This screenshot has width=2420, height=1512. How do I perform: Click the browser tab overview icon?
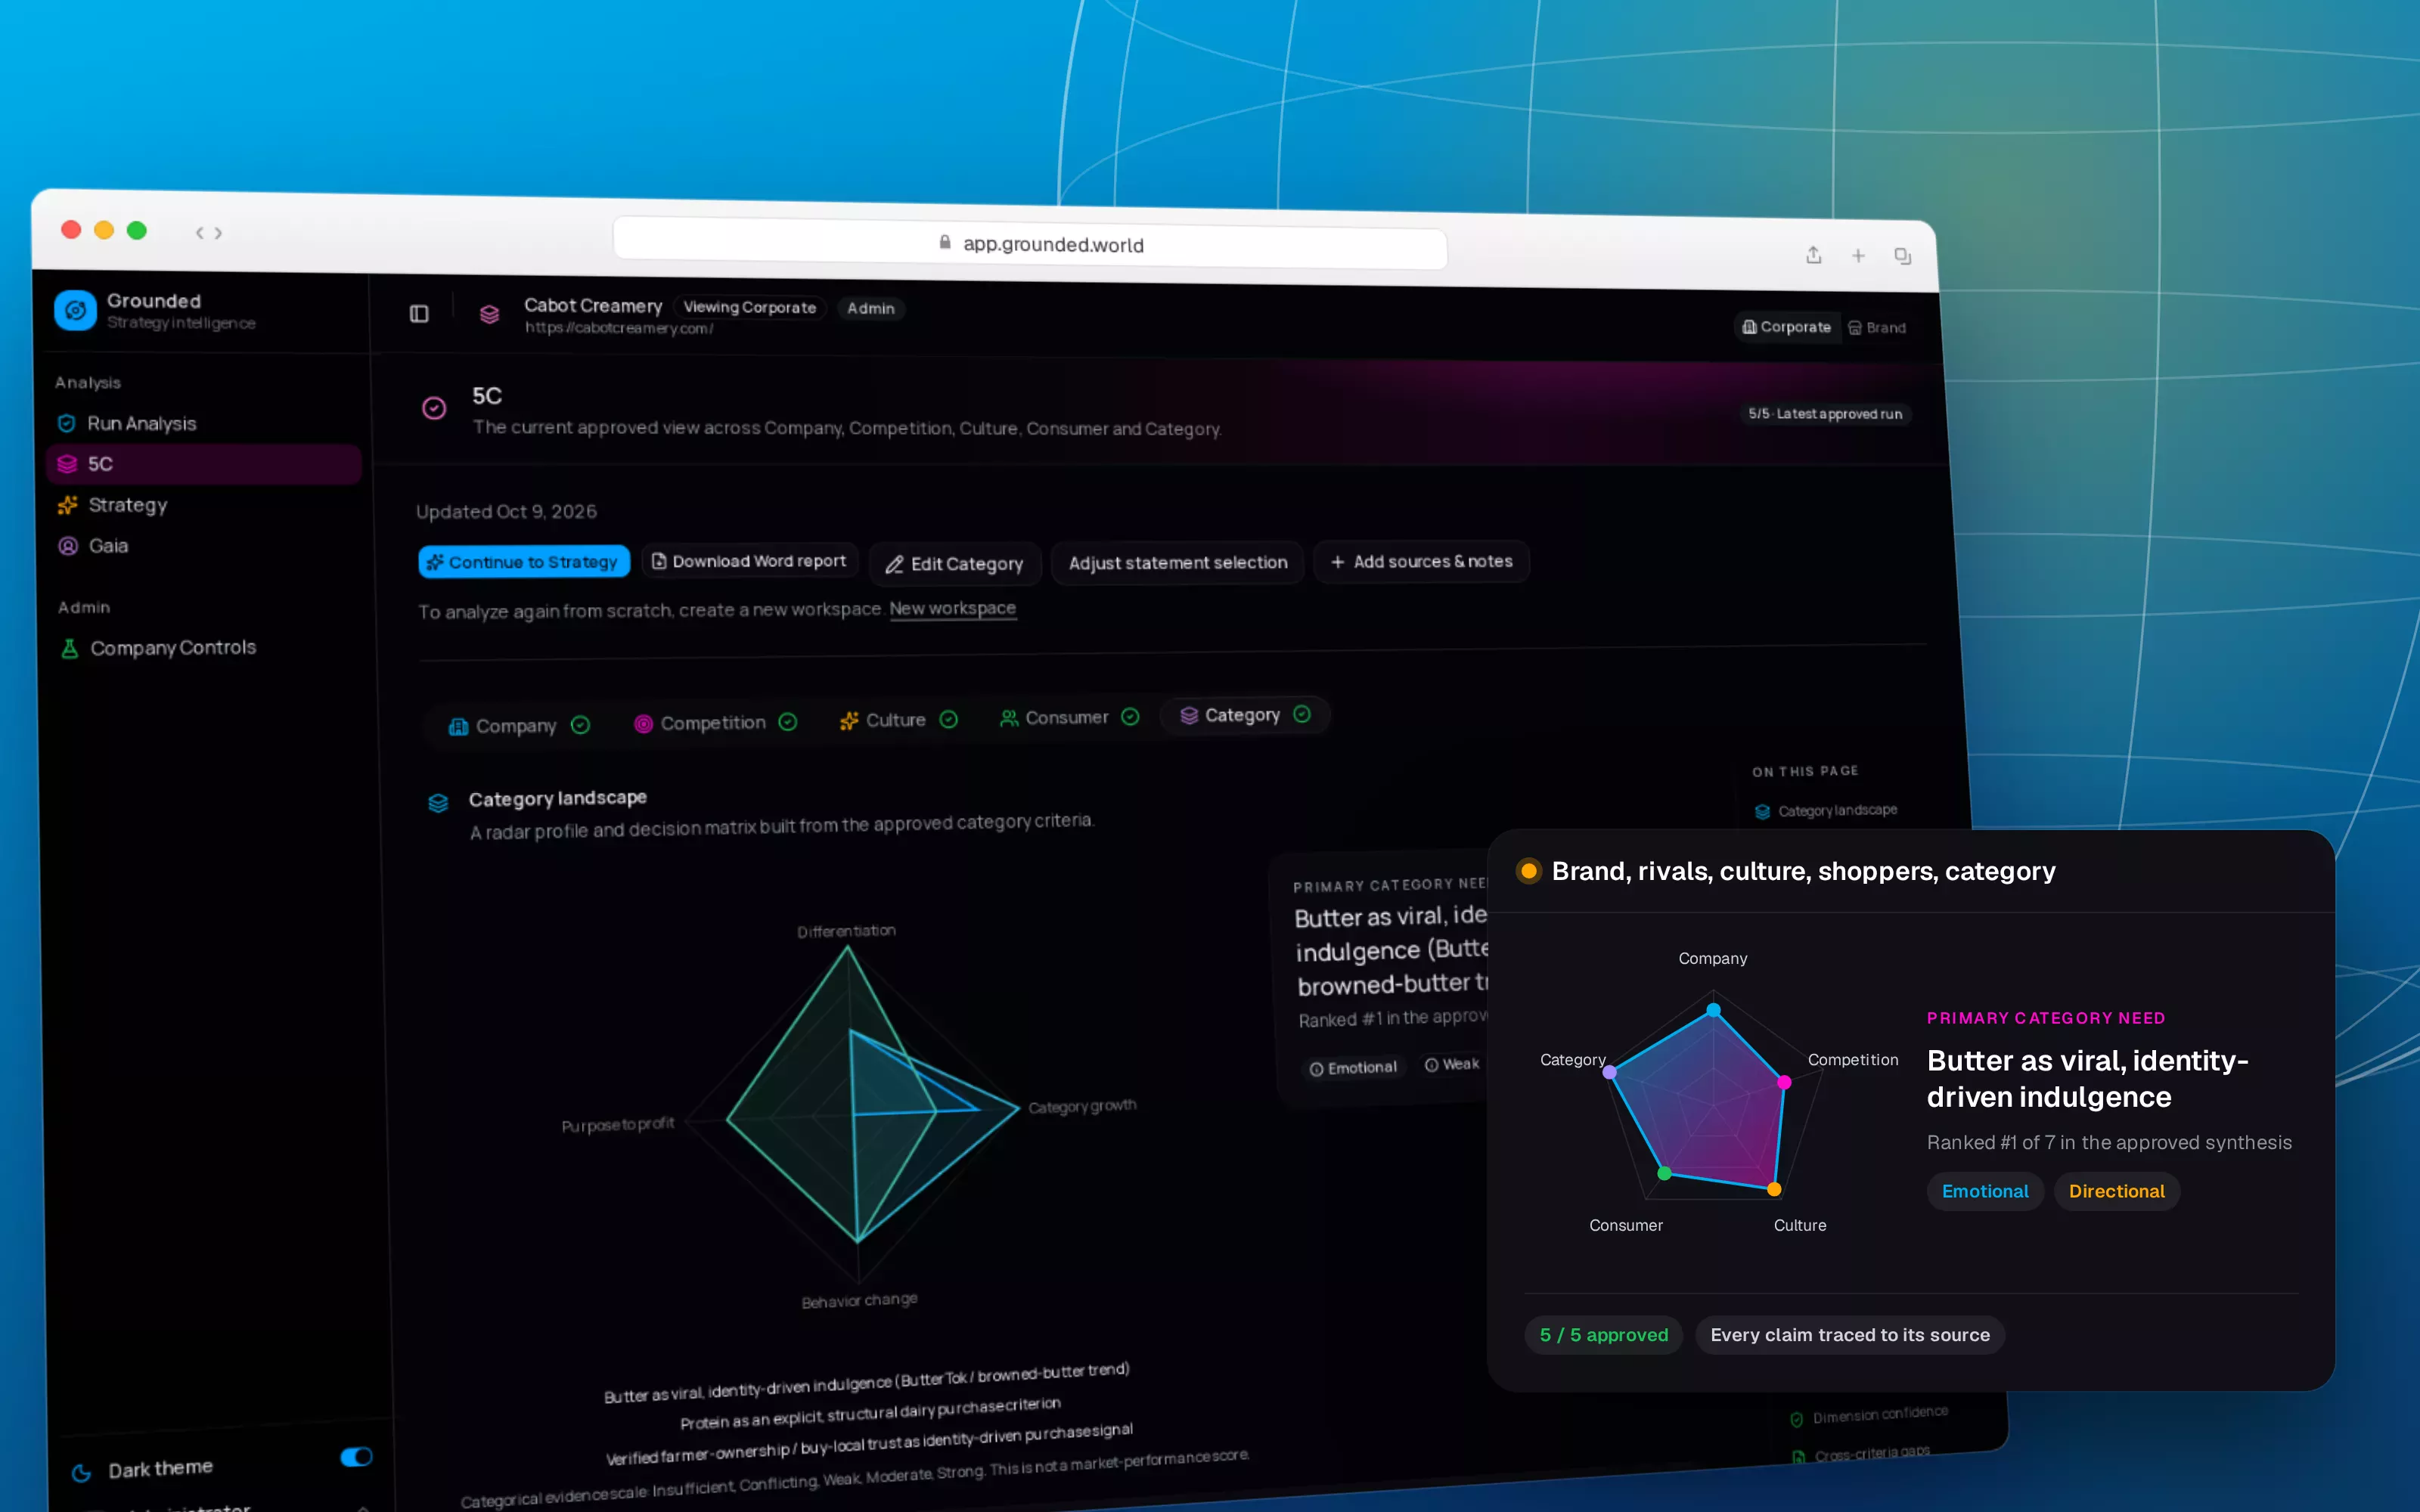click(1902, 257)
